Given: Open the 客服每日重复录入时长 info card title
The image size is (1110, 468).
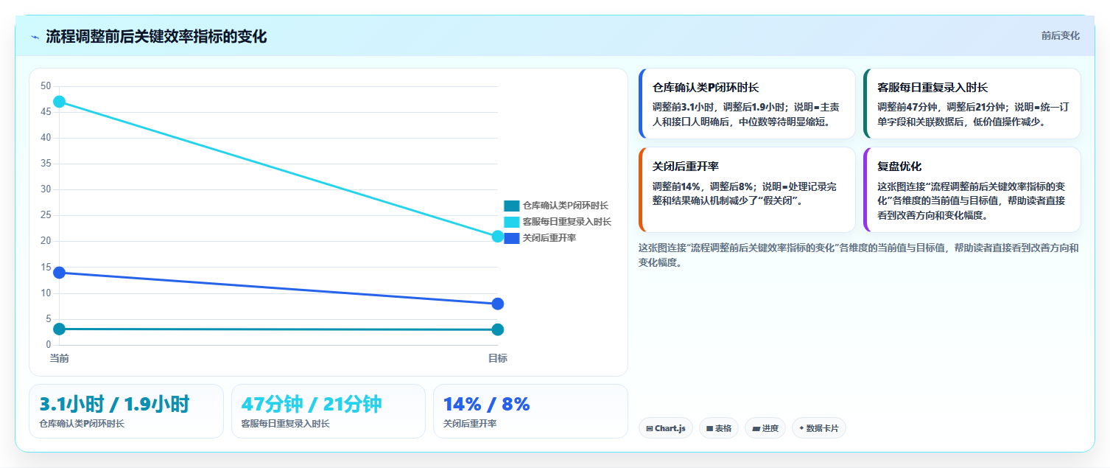Looking at the screenshot, I should [x=932, y=88].
